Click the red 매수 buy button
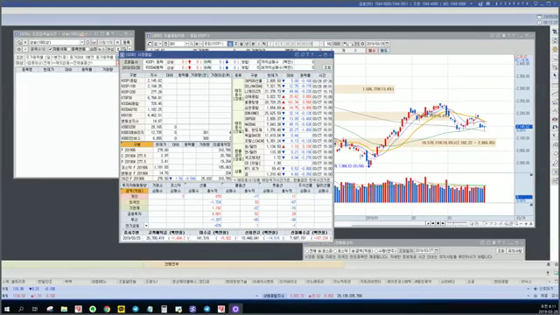This screenshot has height=315, width=560. coord(372,51)
